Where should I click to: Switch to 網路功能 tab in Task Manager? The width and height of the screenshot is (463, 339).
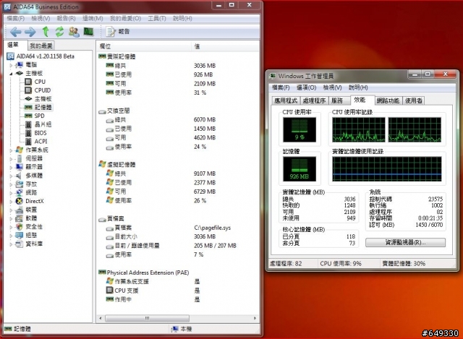[x=388, y=100]
